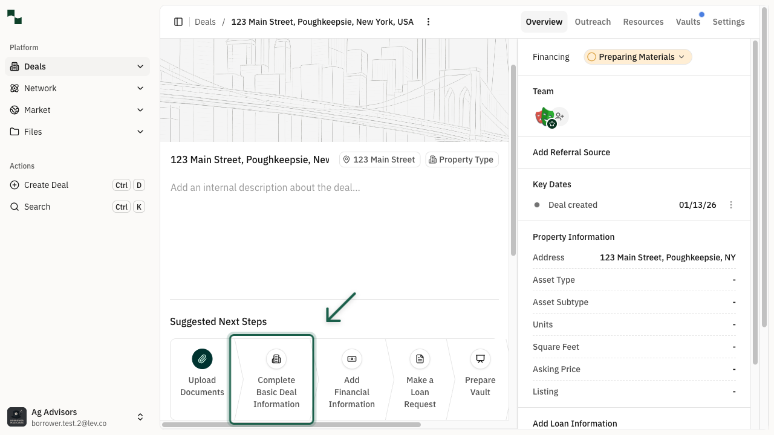Image resolution: width=774 pixels, height=435 pixels.
Task: Open the Prepare Vault step icon
Action: 480,359
